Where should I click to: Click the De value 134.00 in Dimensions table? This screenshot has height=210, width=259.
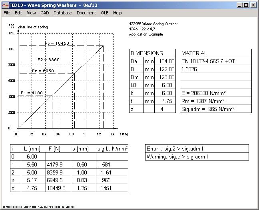167,61
